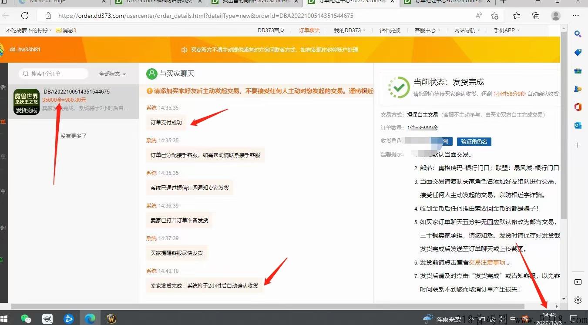This screenshot has height=325, width=588.
Task: Open the 消息 3 messages link
Action: pyautogui.click(x=69, y=30)
